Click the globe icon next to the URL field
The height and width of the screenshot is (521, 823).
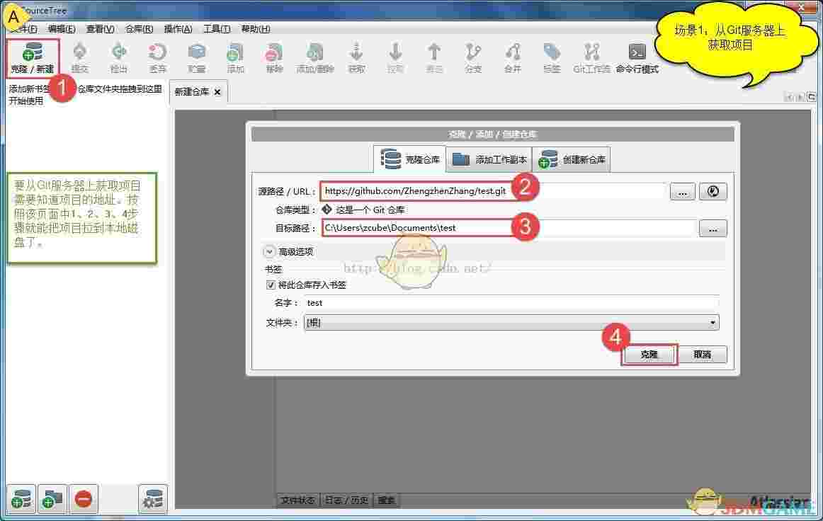(x=713, y=191)
